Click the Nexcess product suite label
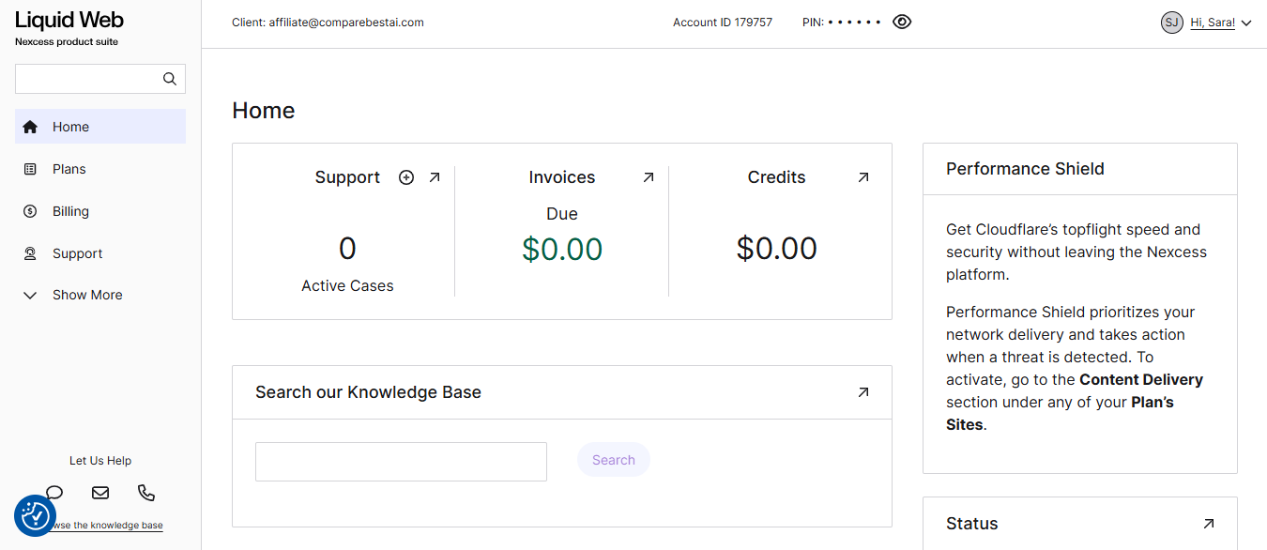The image size is (1267, 550). [x=67, y=42]
